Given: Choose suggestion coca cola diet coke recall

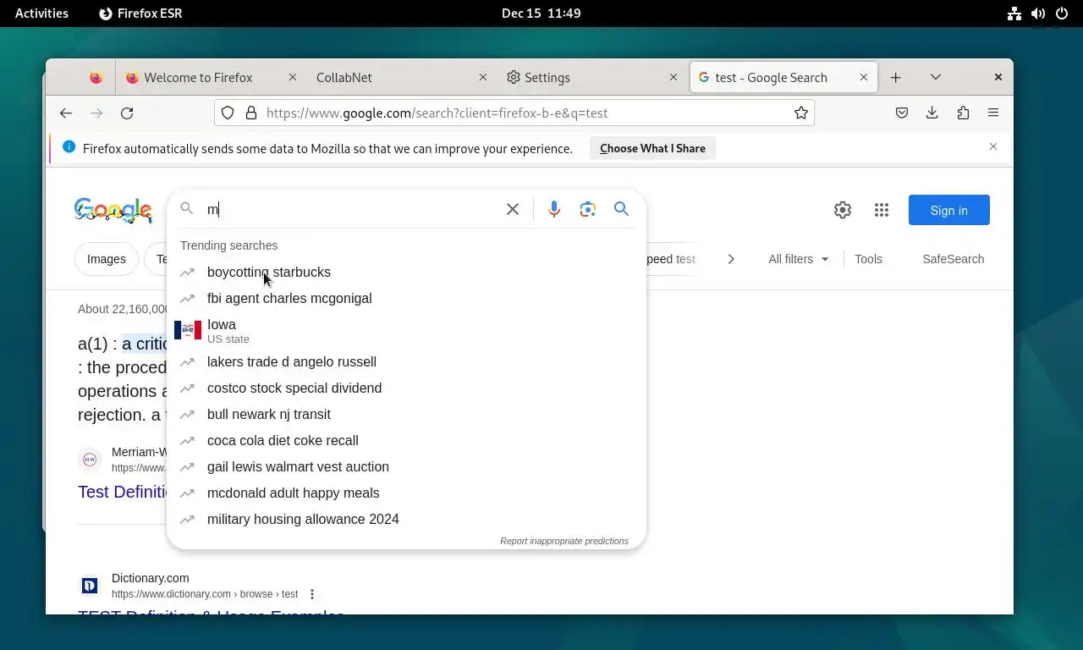Looking at the screenshot, I should coord(406,440).
